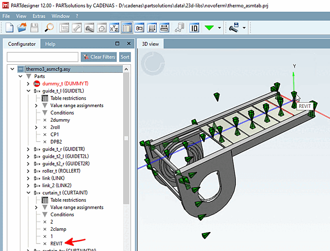
Task: Click the ID toolbar icon
Action: 194,28
